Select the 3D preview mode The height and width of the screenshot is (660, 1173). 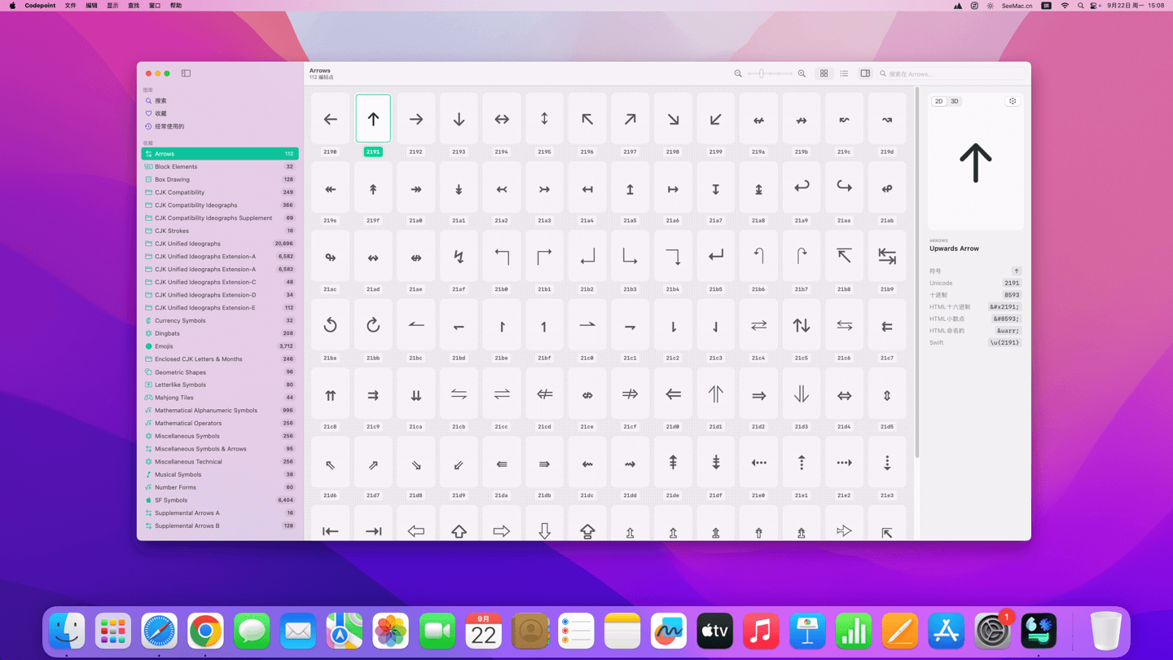point(954,102)
